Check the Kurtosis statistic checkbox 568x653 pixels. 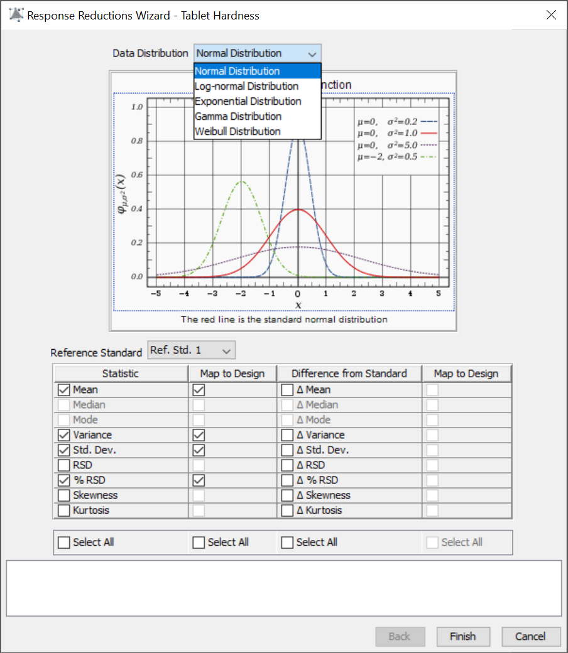click(x=63, y=510)
